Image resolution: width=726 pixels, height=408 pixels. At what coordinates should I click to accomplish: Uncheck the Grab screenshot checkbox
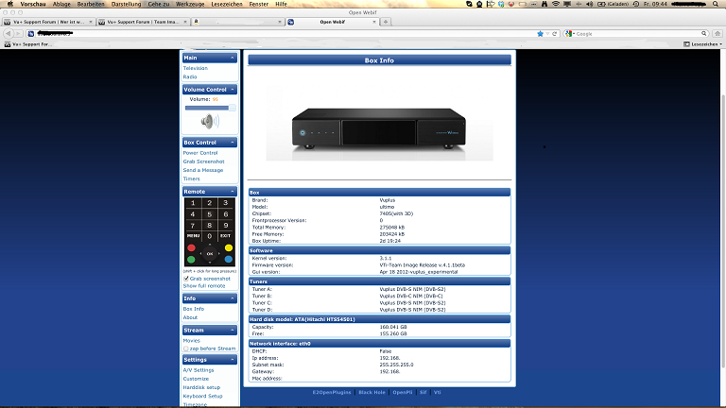185,279
